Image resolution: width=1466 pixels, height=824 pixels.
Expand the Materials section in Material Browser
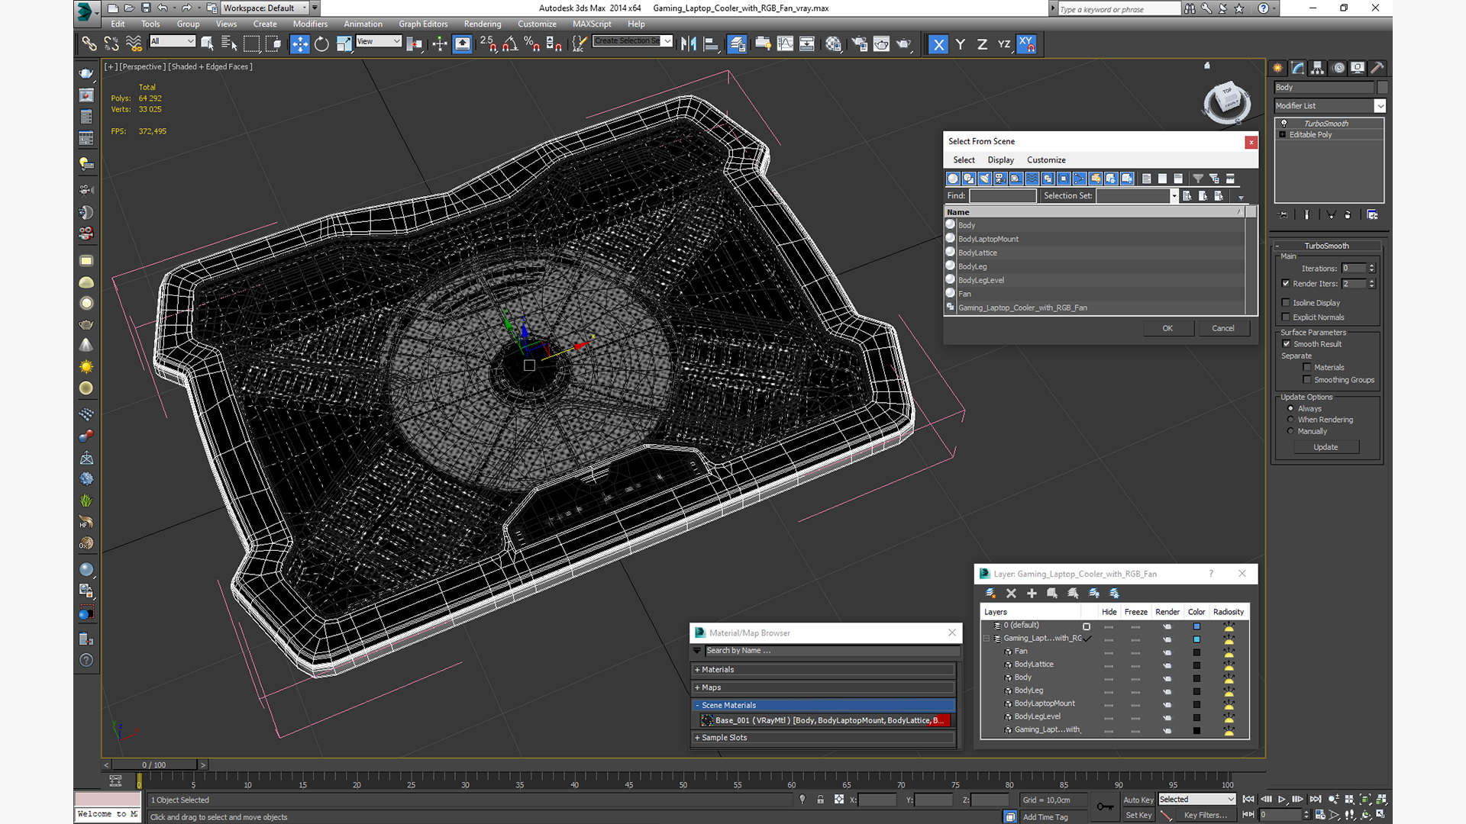click(825, 670)
